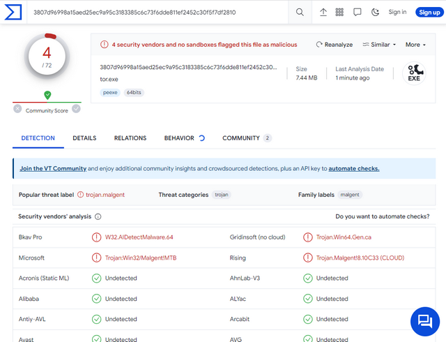Click the VirusTotal logo icon

13,12
